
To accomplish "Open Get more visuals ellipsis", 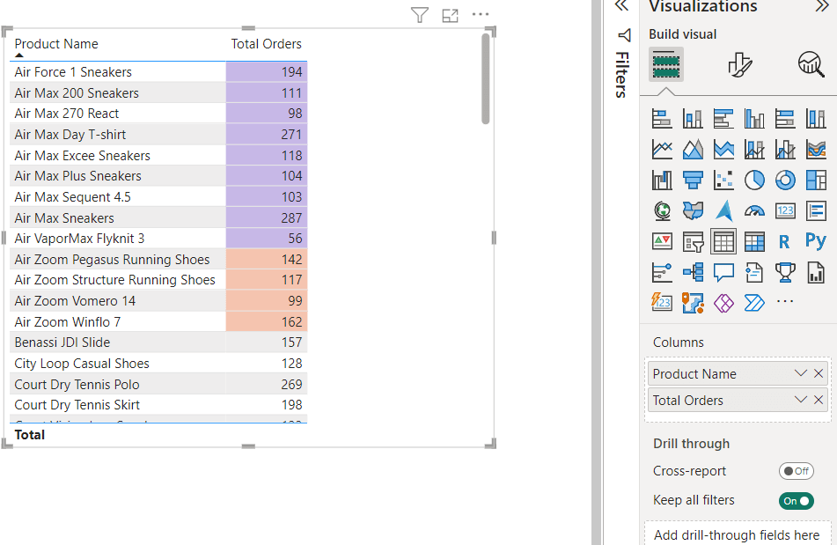I will pos(785,302).
